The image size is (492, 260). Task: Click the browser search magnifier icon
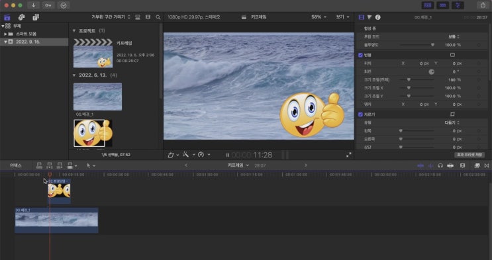pyautogui.click(x=158, y=17)
